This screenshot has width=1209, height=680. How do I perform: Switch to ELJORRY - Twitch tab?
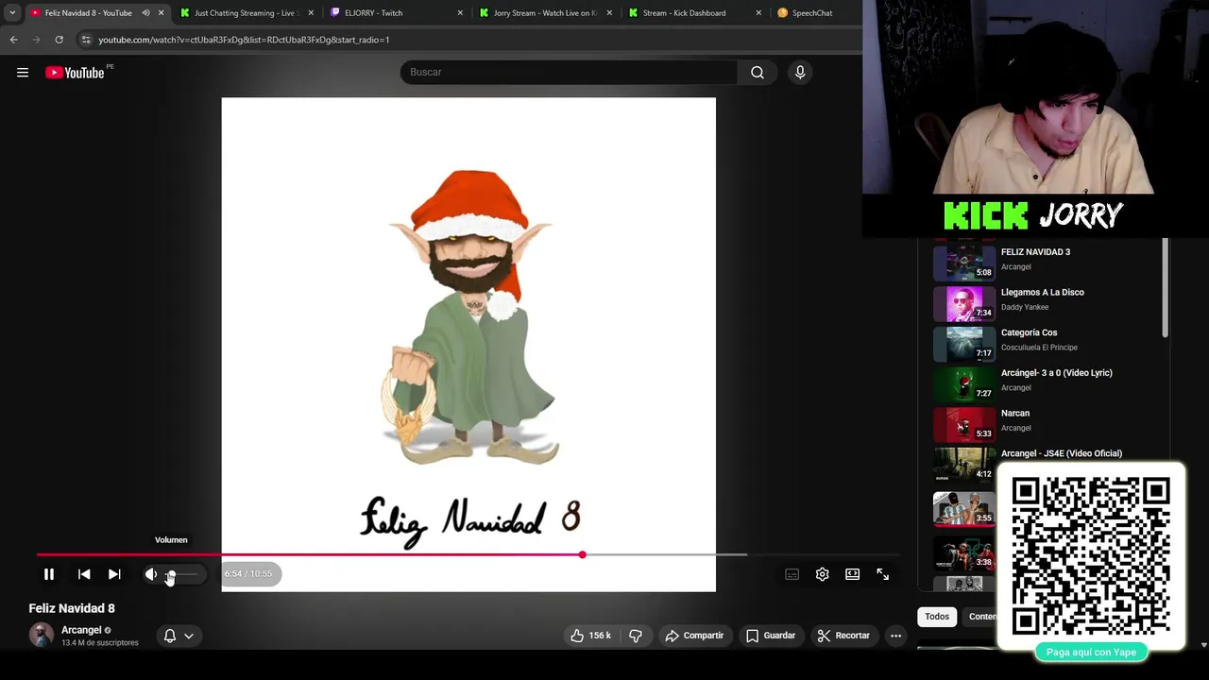tap(397, 13)
